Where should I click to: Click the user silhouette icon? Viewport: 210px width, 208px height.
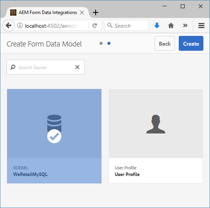(156, 124)
